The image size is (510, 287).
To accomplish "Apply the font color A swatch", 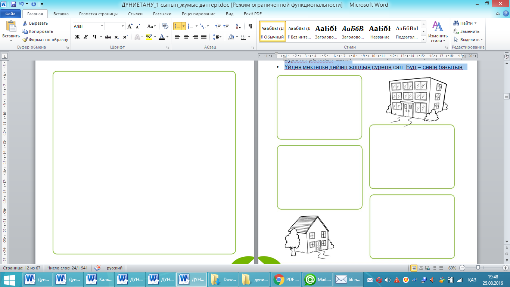I will point(162,37).
